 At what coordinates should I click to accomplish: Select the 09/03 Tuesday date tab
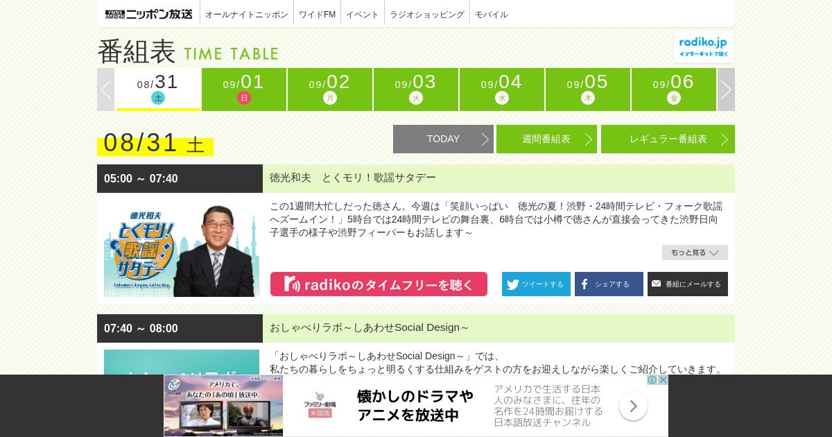point(416,89)
